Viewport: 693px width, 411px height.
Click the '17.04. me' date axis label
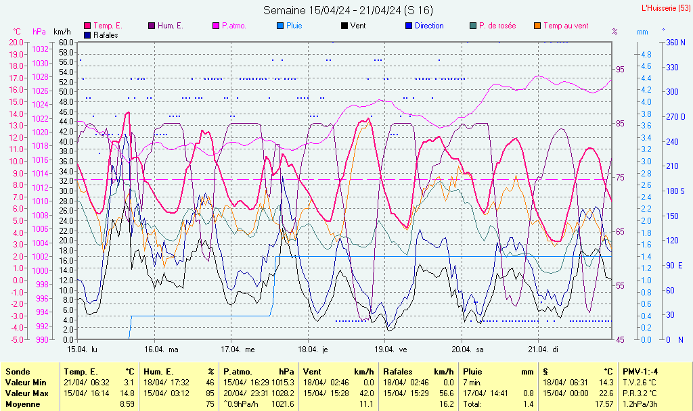(238, 349)
